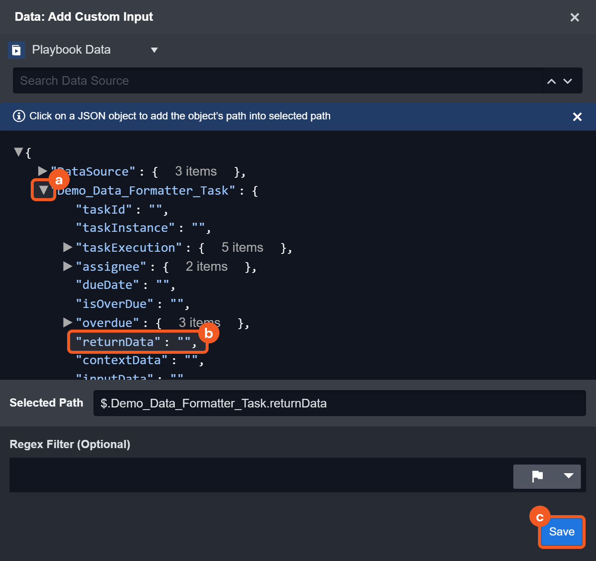596x561 pixels.
Task: Save the custom input
Action: 561,532
